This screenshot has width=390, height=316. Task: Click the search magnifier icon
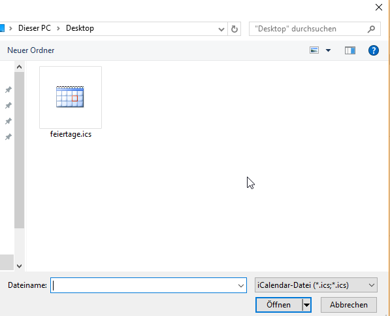(371, 29)
